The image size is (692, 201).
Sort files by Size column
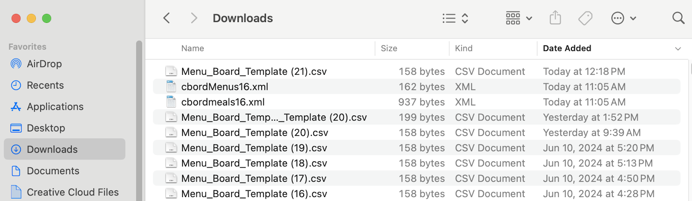(x=389, y=48)
